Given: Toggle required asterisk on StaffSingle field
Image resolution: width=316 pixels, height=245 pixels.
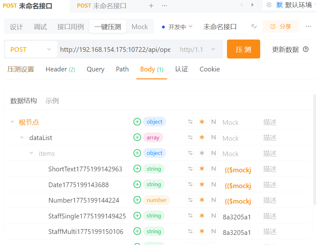Looking at the screenshot, I should [202, 216].
